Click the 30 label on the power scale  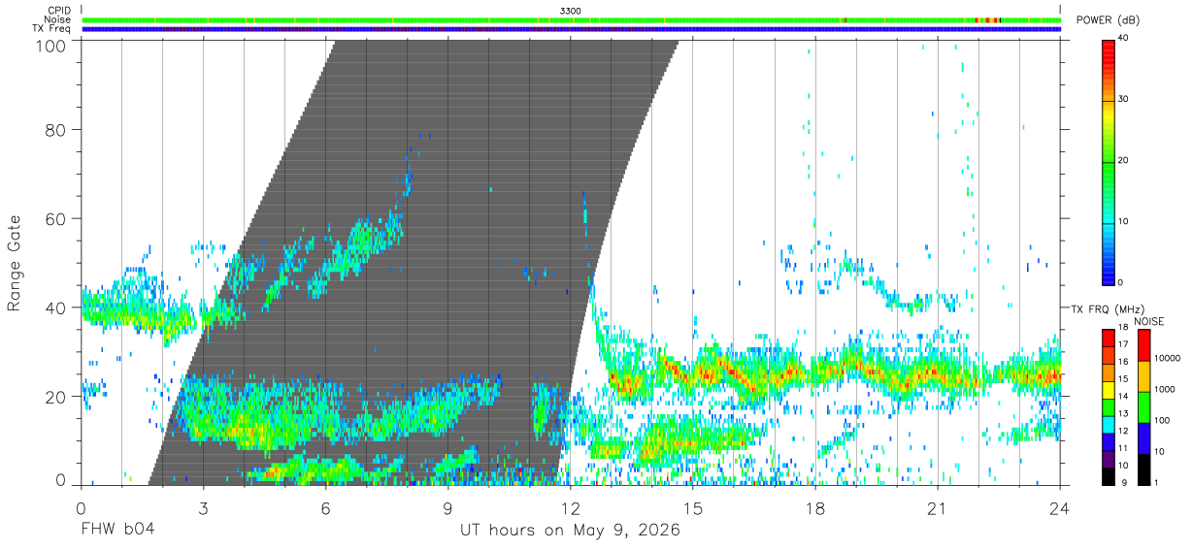click(1123, 99)
